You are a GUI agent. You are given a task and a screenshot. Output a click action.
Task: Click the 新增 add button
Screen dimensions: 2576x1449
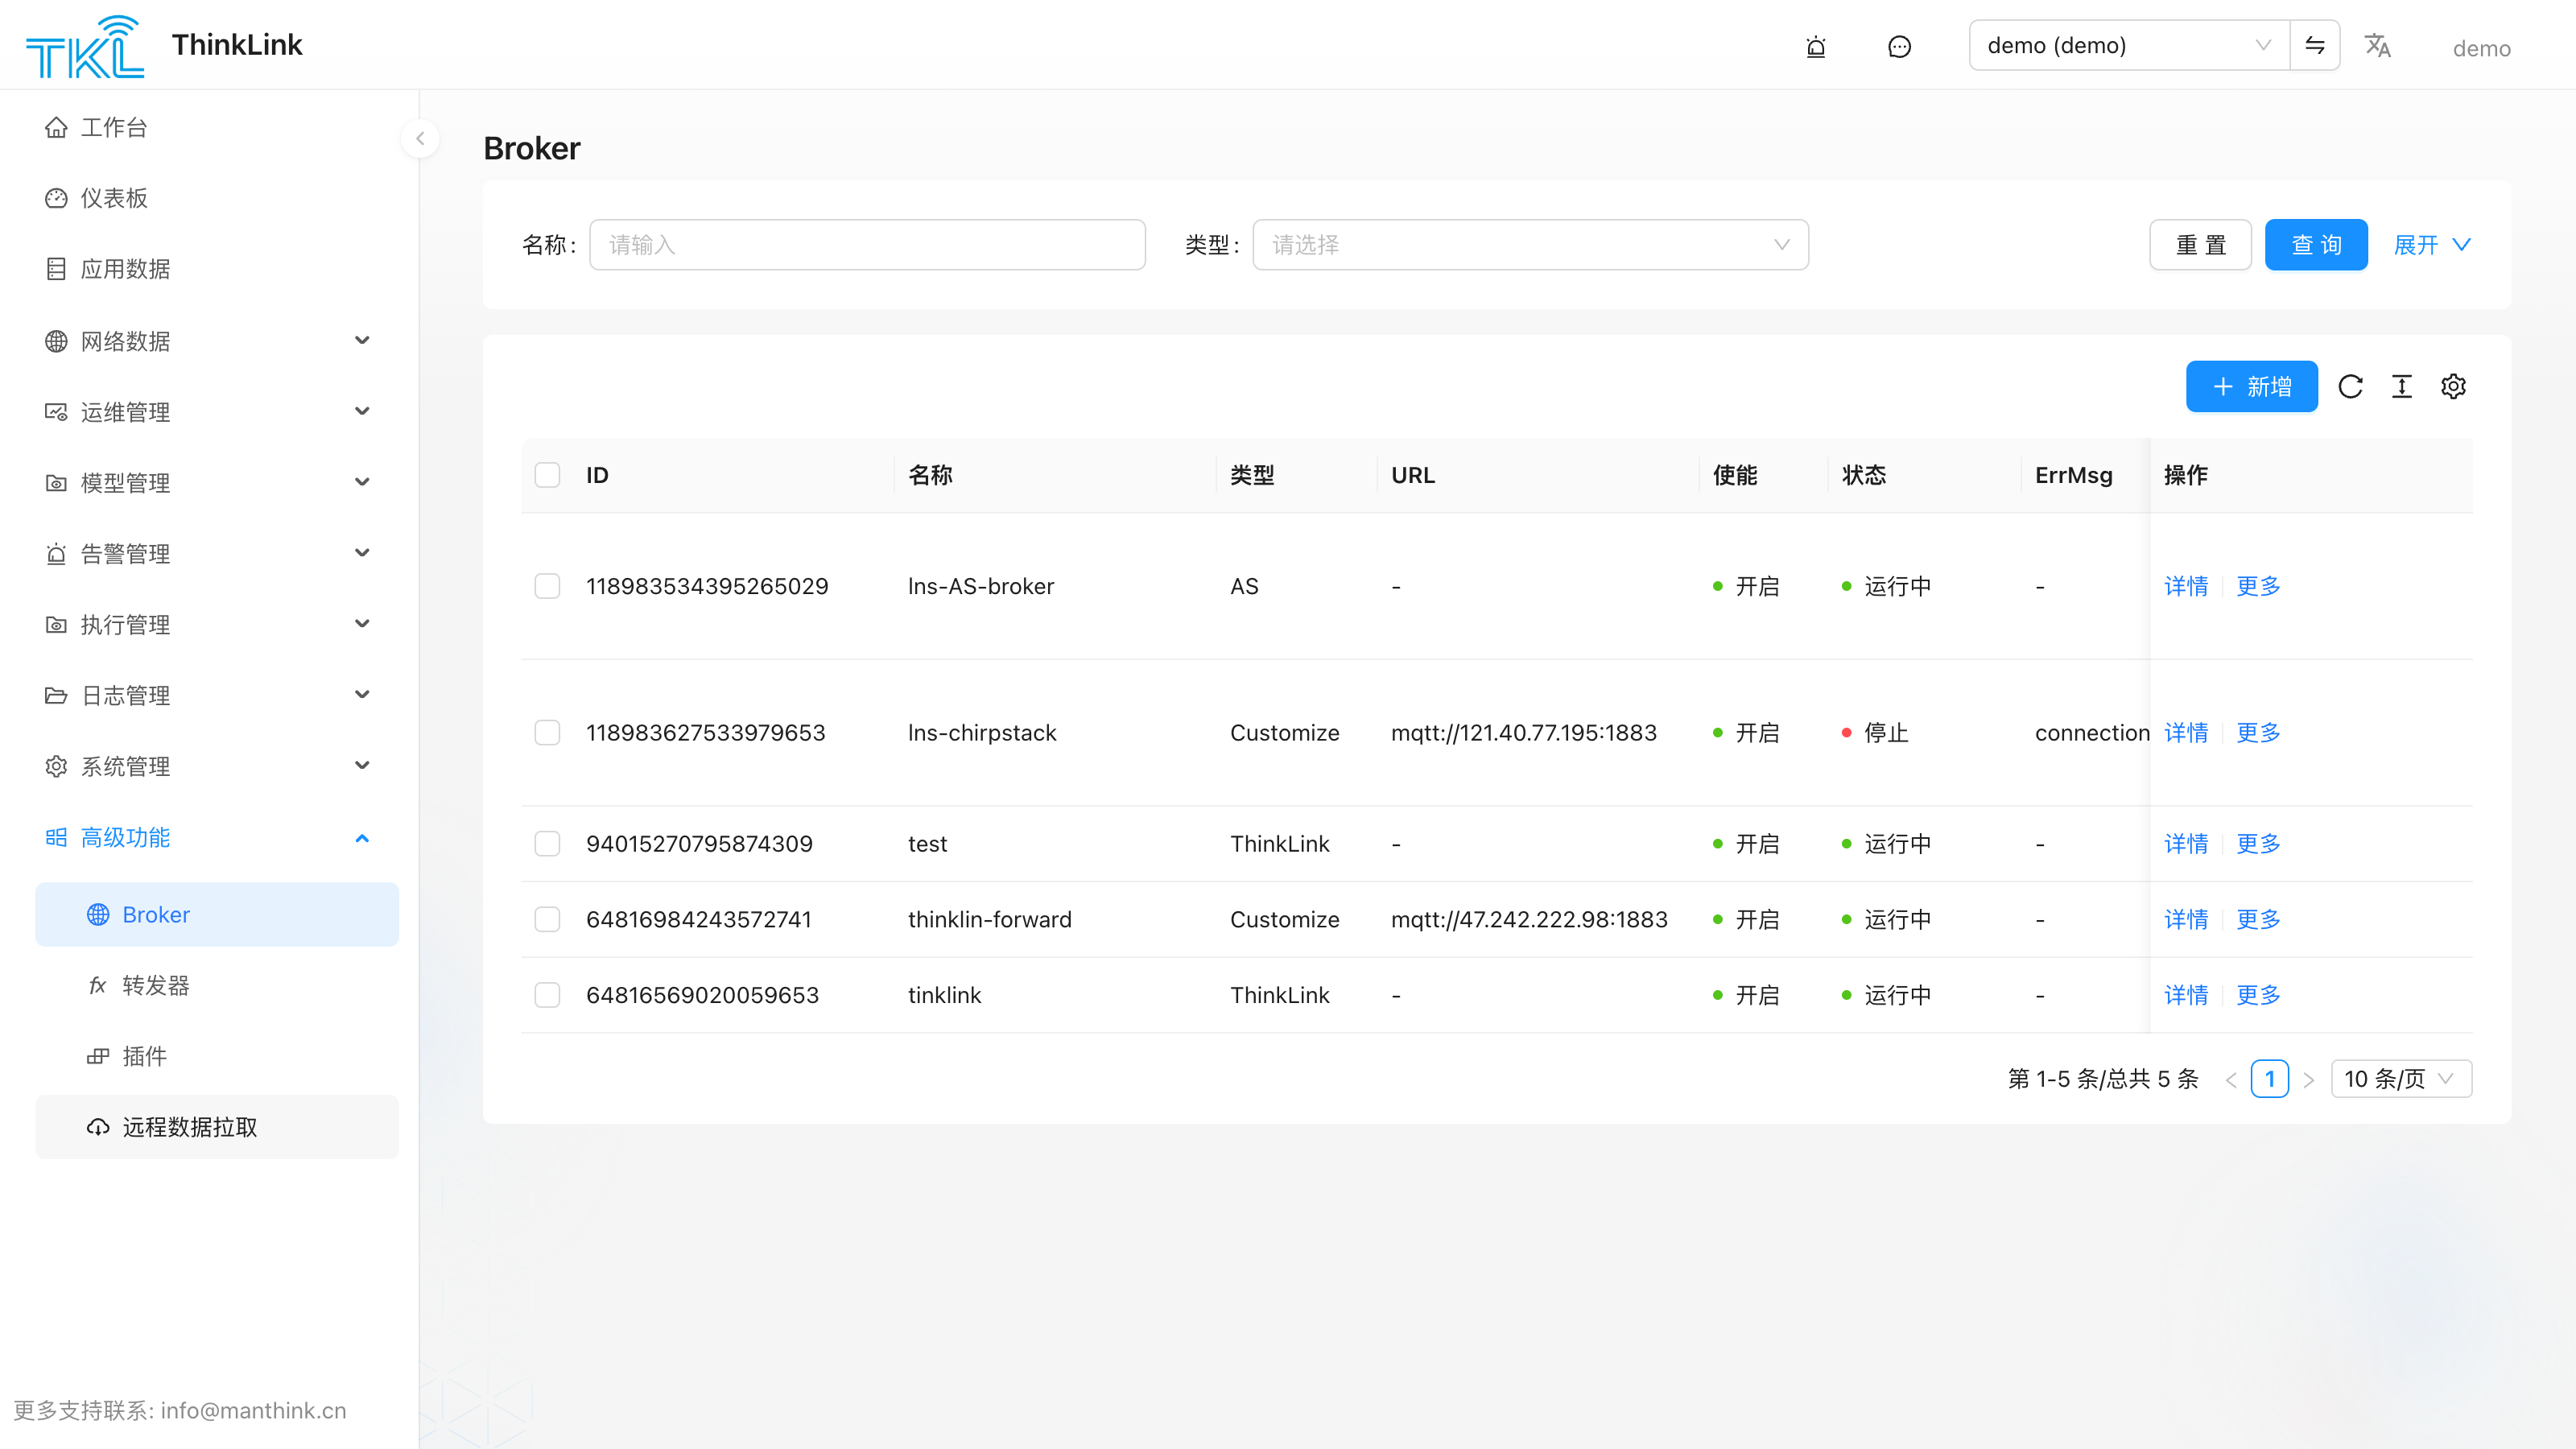[2251, 386]
